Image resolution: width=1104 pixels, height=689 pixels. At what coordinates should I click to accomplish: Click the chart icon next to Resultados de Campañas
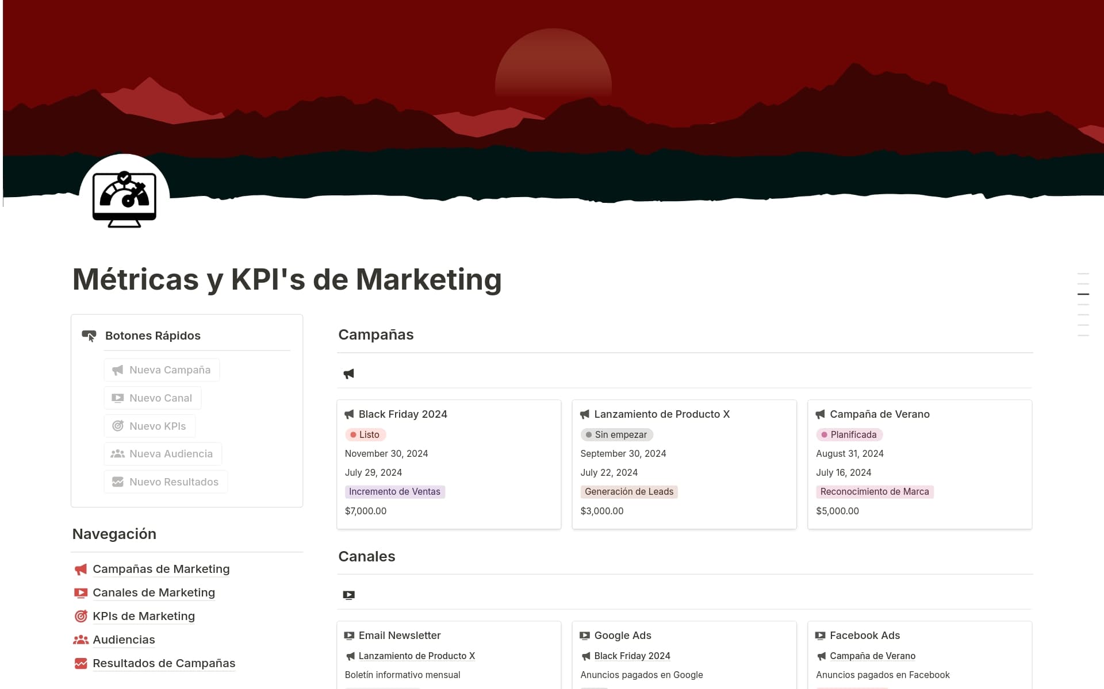click(80, 663)
